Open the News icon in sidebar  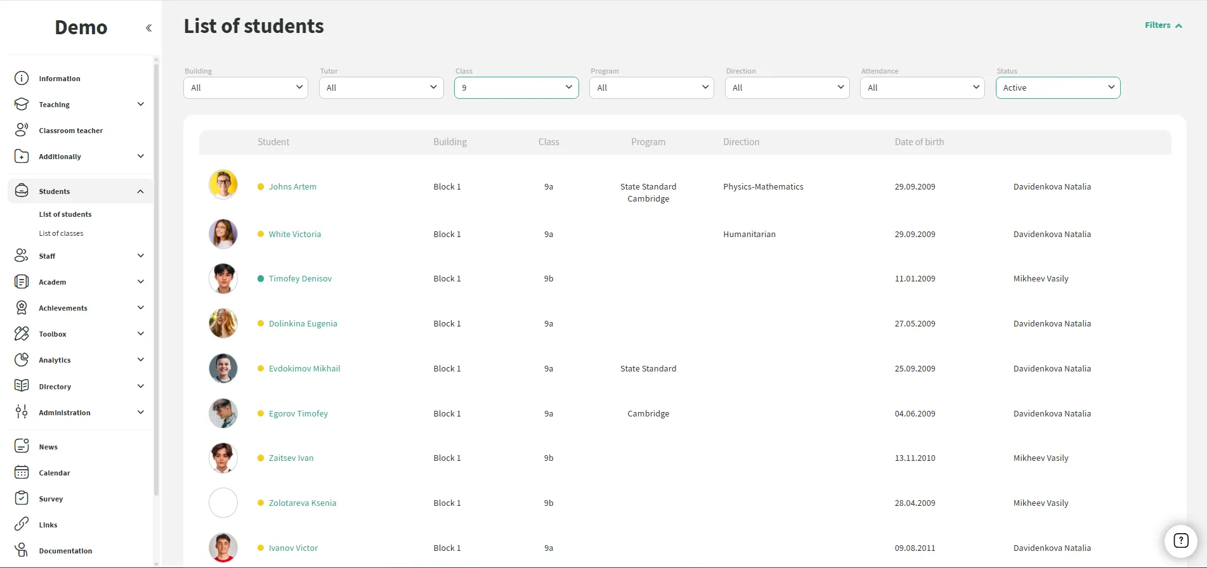22,446
